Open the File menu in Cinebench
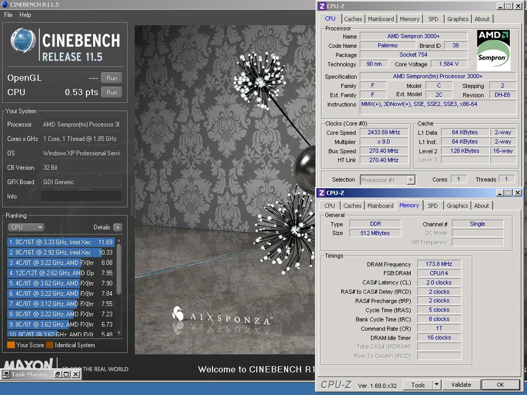The height and width of the screenshot is (395, 527). (8, 15)
